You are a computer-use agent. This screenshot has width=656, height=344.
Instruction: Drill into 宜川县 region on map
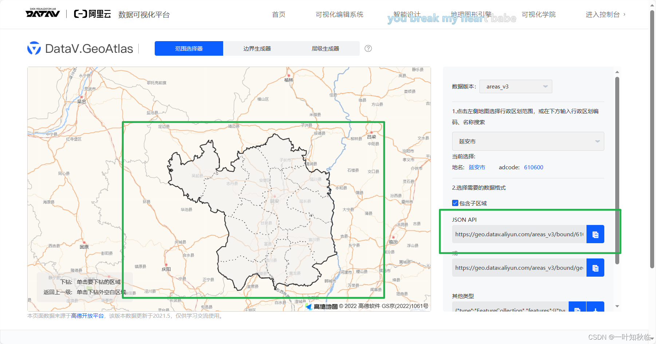[314, 240]
